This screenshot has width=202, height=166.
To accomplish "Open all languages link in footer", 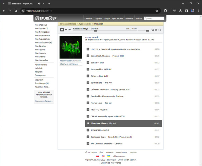I will click(x=119, y=156).
